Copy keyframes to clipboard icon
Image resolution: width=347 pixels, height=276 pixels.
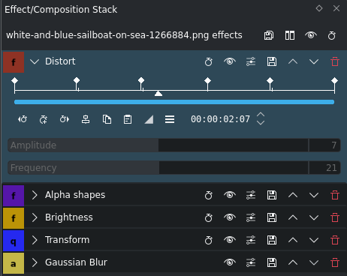pyautogui.click(x=107, y=119)
